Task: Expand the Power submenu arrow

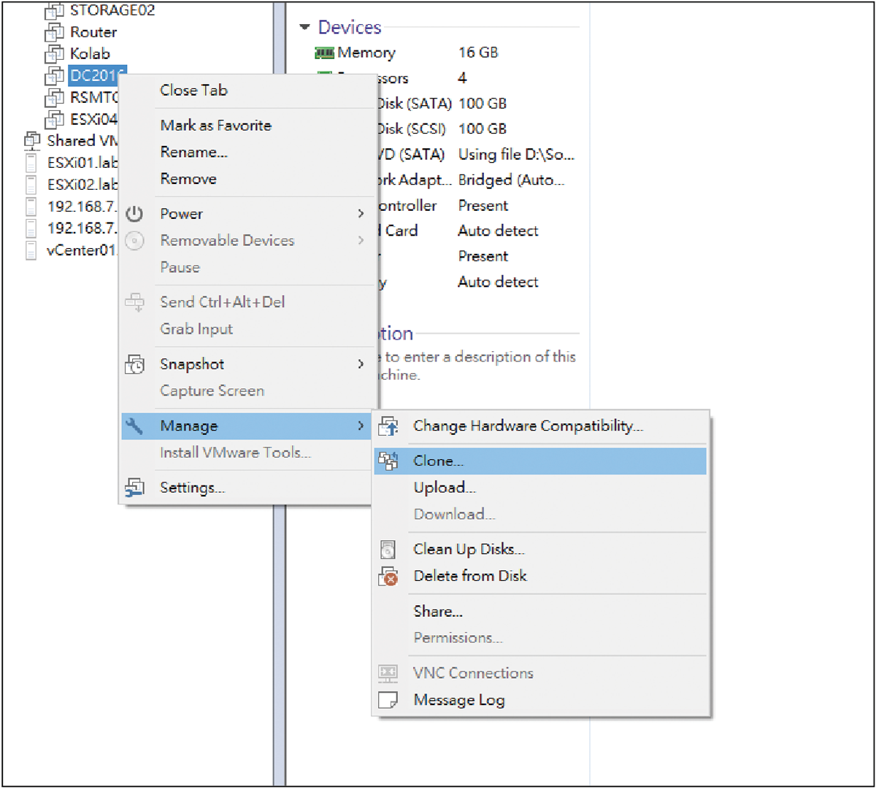Action: click(361, 214)
